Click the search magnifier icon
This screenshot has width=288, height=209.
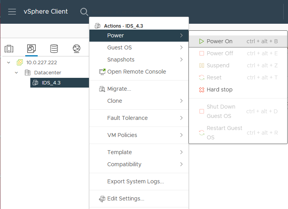tap(84, 12)
